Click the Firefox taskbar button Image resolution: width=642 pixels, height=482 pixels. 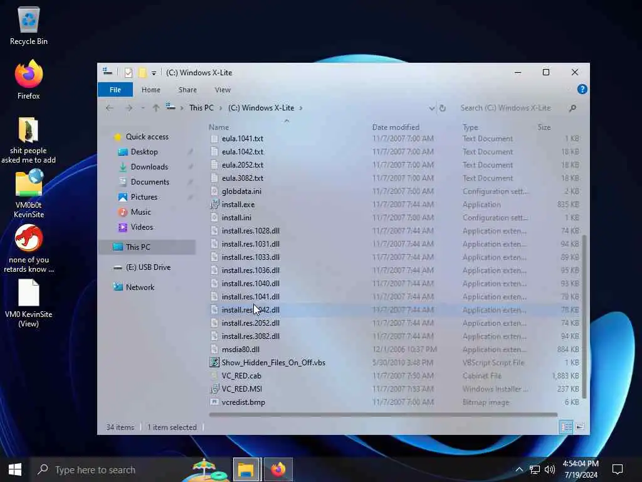278,469
